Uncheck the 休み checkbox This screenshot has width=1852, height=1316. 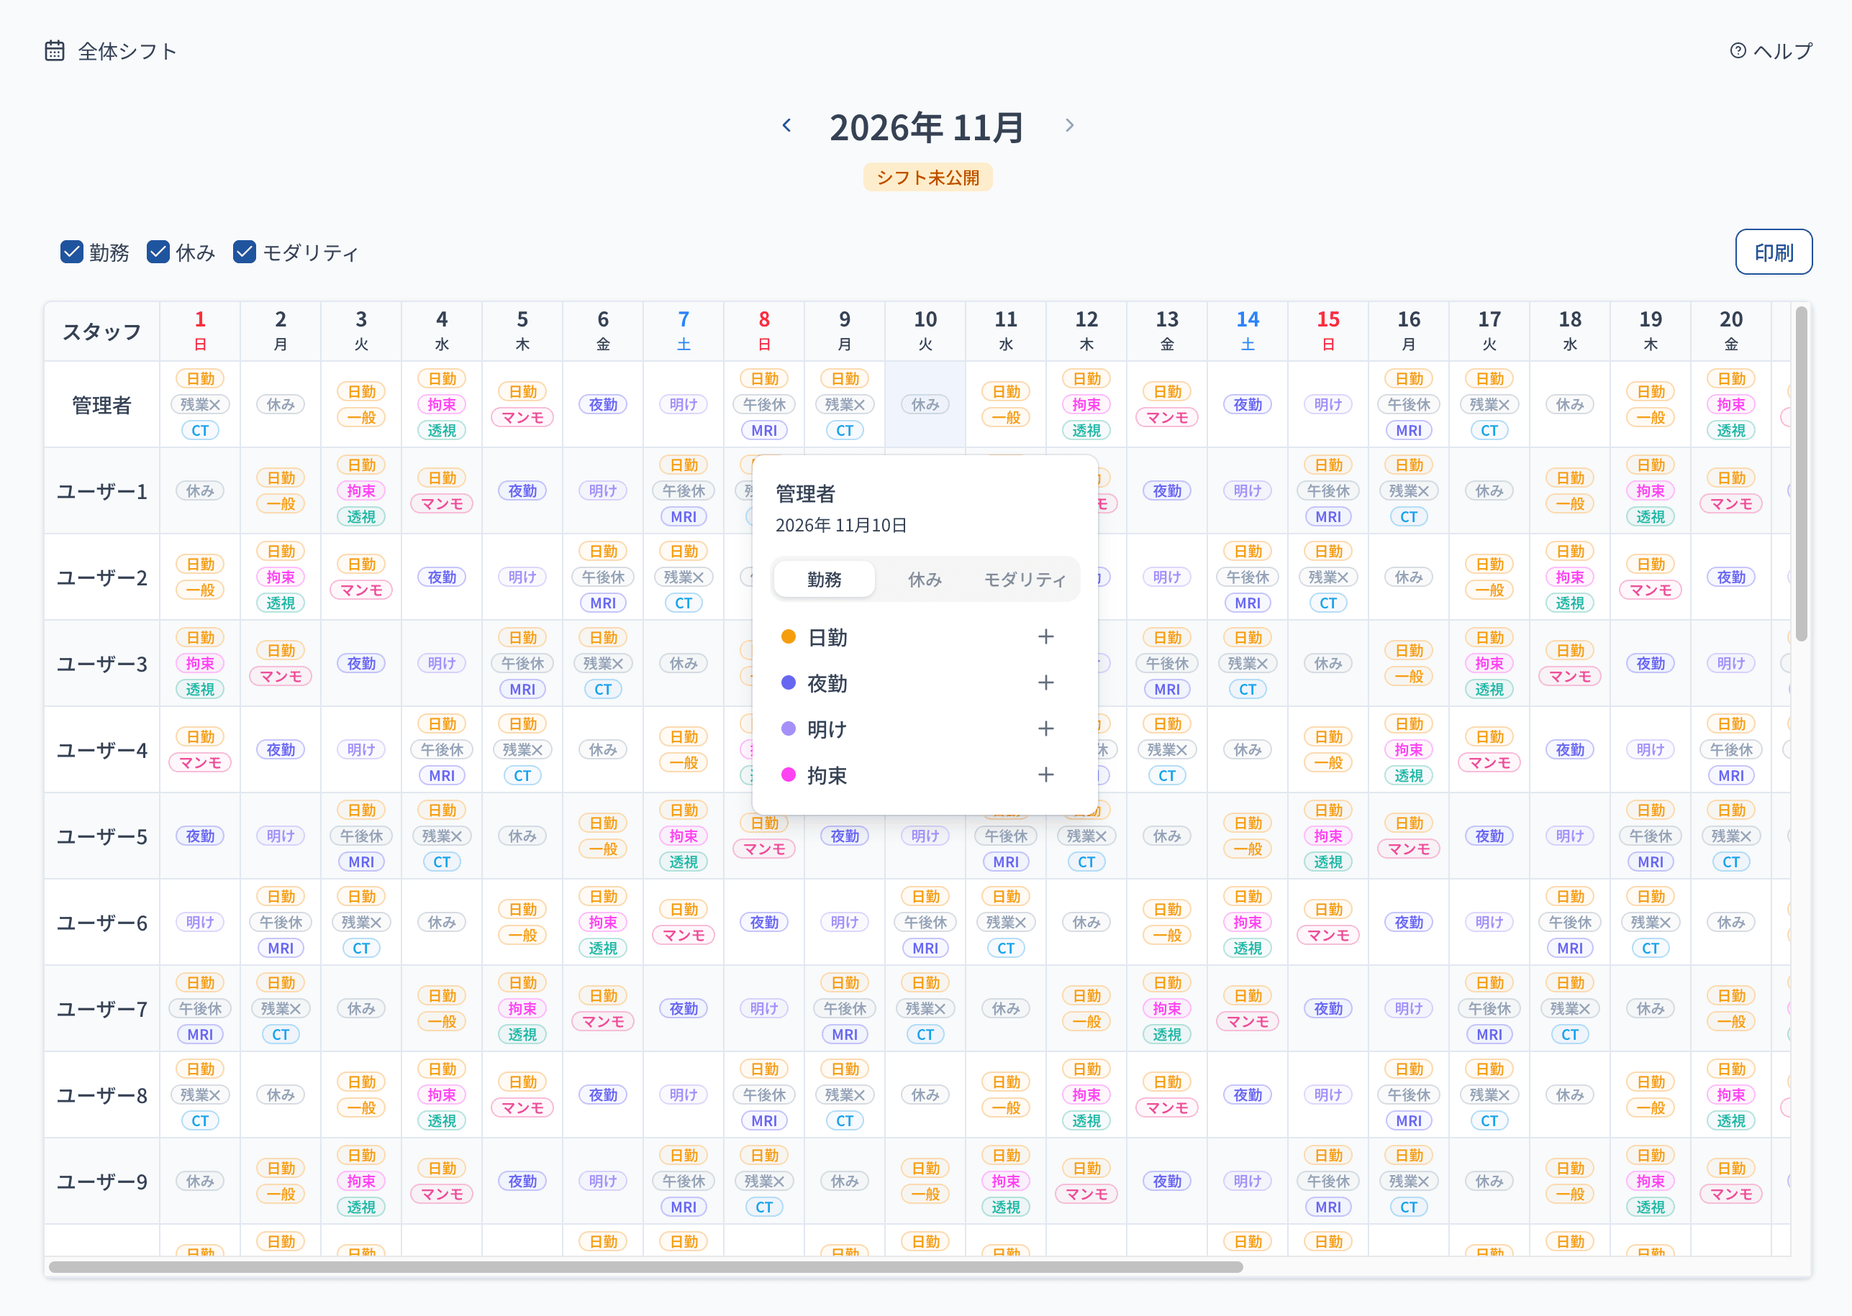[x=158, y=252]
